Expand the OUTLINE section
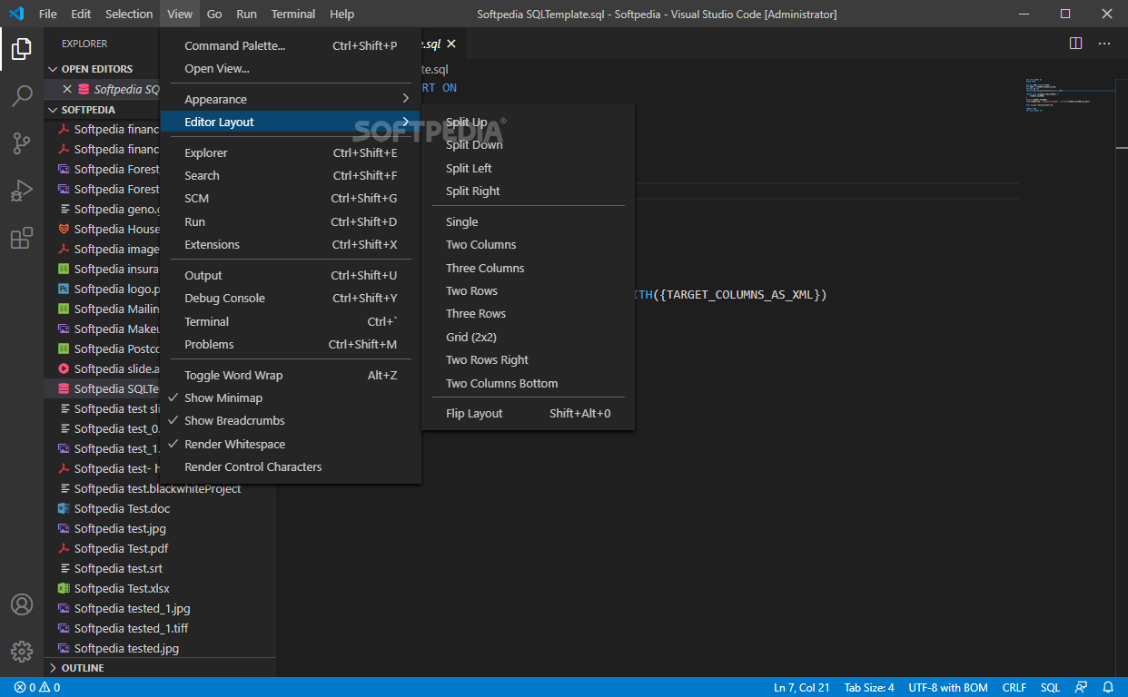 [x=82, y=667]
